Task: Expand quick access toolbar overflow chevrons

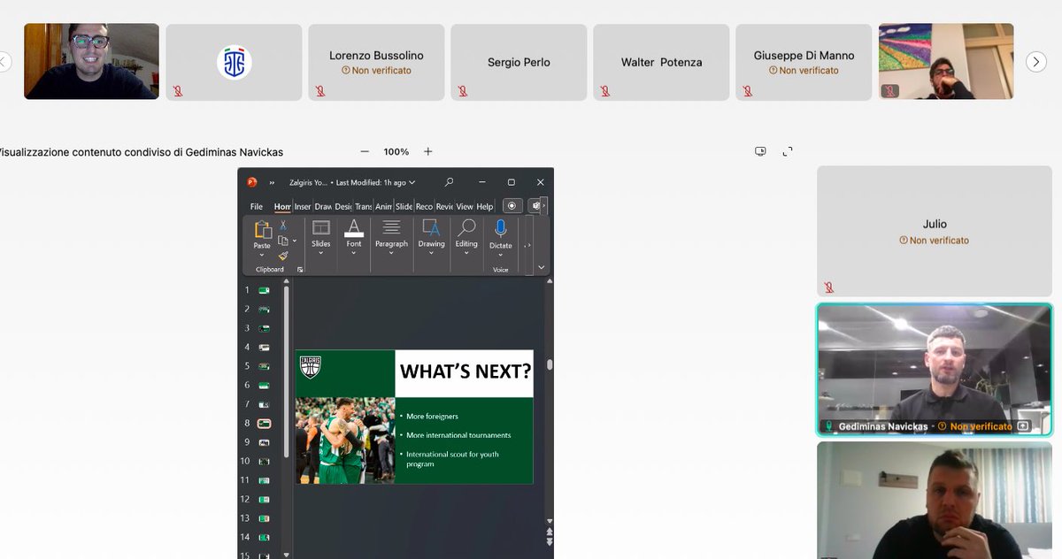Action: [272, 182]
